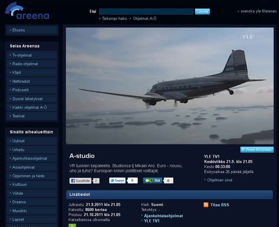Viewport: 279px width, 227px height.
Task: Browse the Uutiset topic category
Action: point(18,141)
